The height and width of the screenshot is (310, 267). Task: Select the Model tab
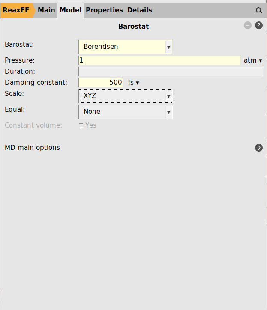coord(70,10)
